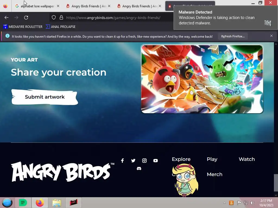Open the network tray icon
The width and height of the screenshot is (278, 208).
(x=246, y=203)
